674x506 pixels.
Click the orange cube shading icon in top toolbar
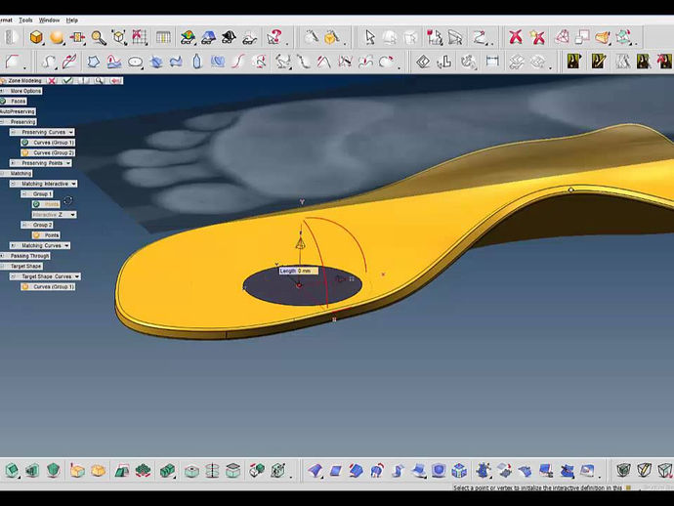(x=36, y=37)
